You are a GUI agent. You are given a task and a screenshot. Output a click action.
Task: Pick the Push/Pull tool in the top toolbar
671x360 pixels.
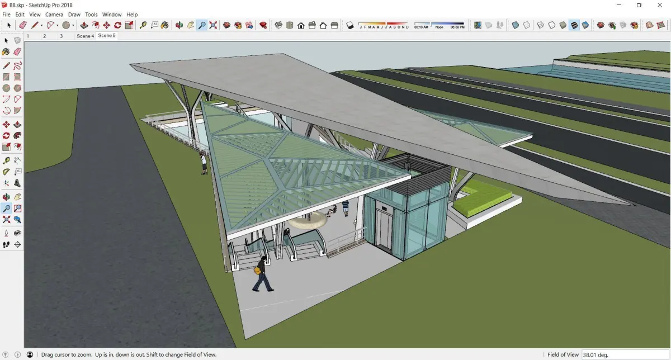[84, 25]
